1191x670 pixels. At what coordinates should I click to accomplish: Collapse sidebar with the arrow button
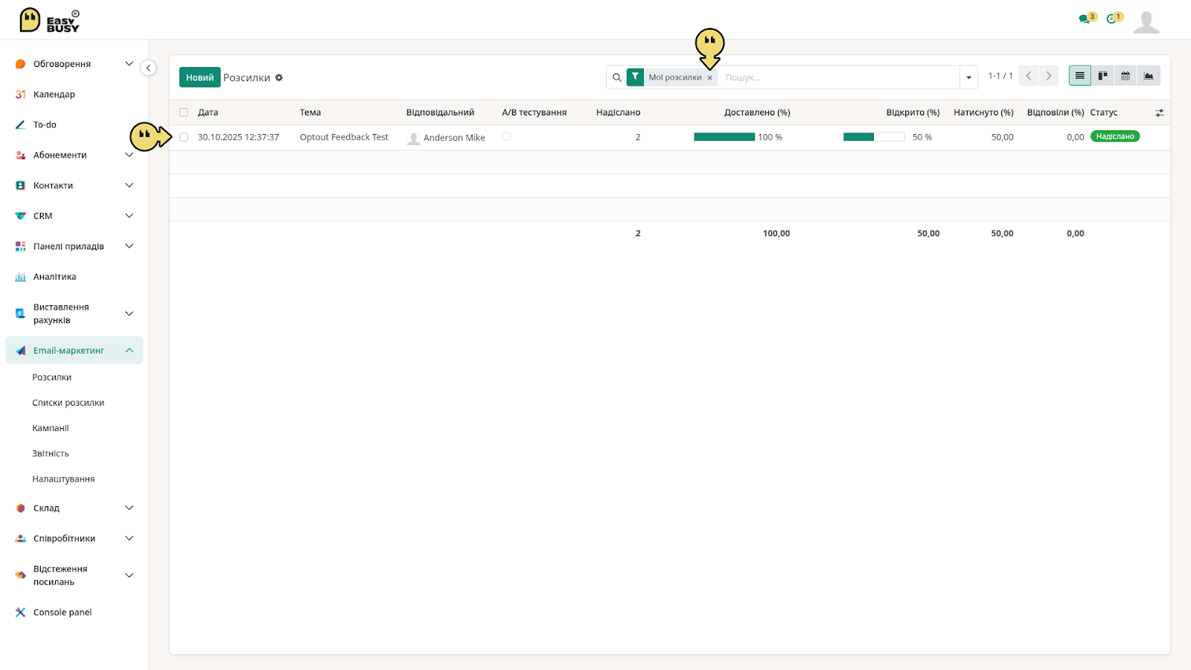tap(149, 68)
